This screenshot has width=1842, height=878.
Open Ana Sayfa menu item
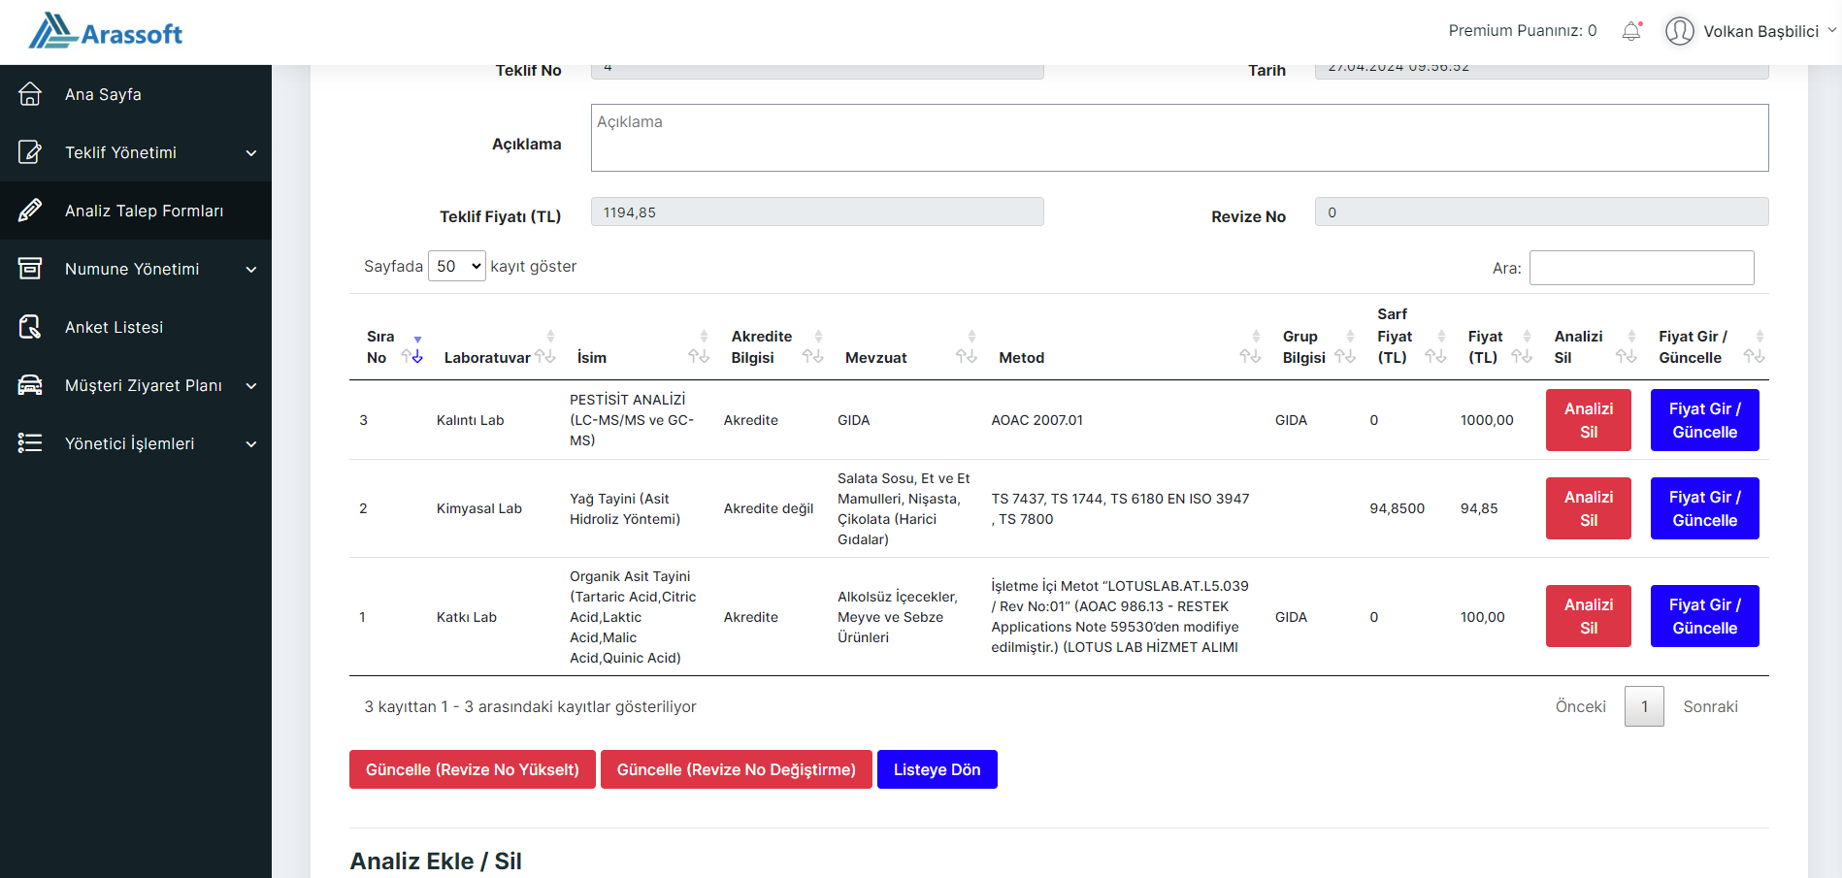[x=136, y=94]
